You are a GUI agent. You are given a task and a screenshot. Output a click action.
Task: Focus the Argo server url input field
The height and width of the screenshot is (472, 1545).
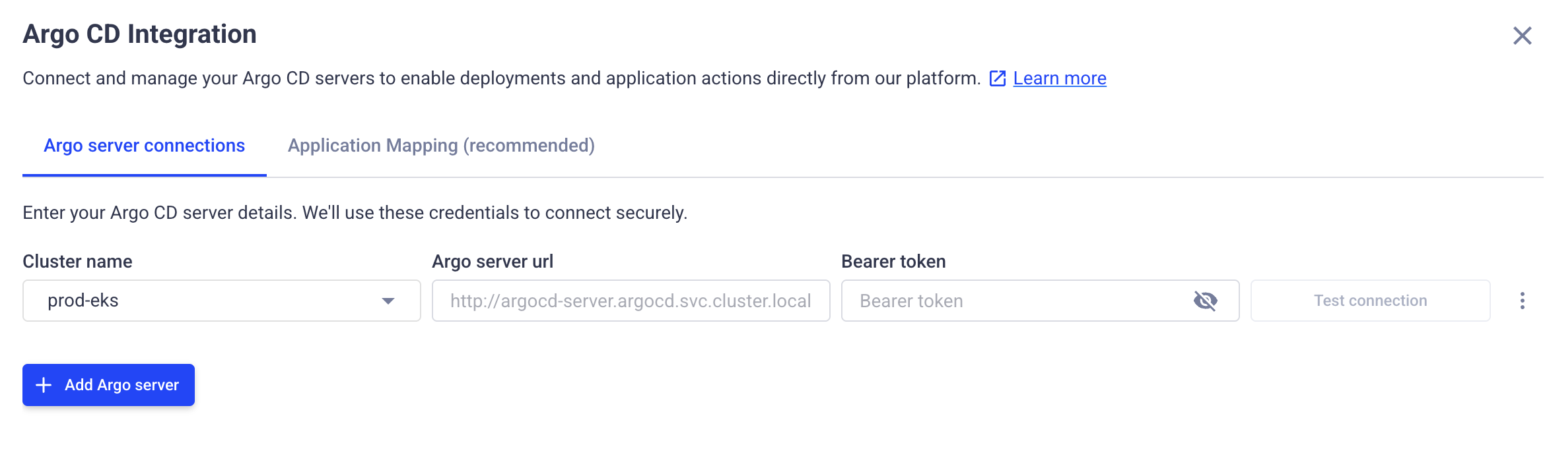tap(630, 301)
